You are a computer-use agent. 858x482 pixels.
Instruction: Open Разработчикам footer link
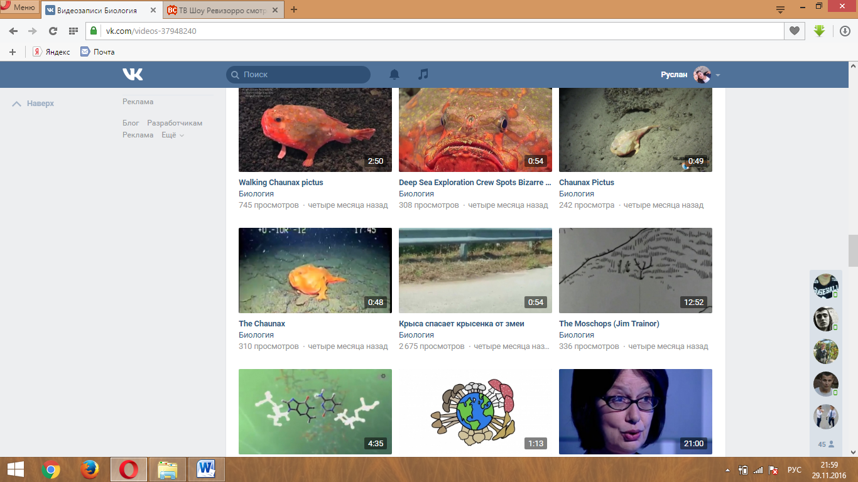175,123
